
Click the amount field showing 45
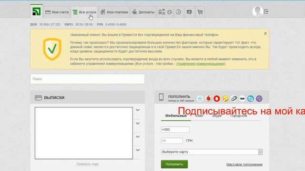[x=172, y=141]
